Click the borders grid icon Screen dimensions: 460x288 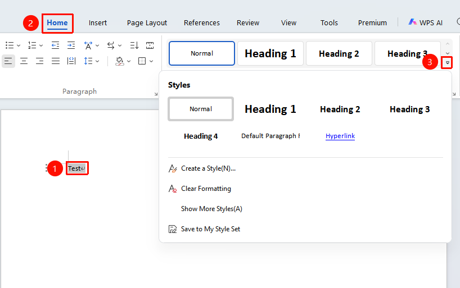click(x=142, y=61)
